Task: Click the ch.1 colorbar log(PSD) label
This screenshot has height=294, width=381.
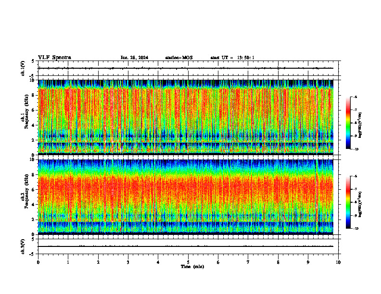Action: coord(360,125)
